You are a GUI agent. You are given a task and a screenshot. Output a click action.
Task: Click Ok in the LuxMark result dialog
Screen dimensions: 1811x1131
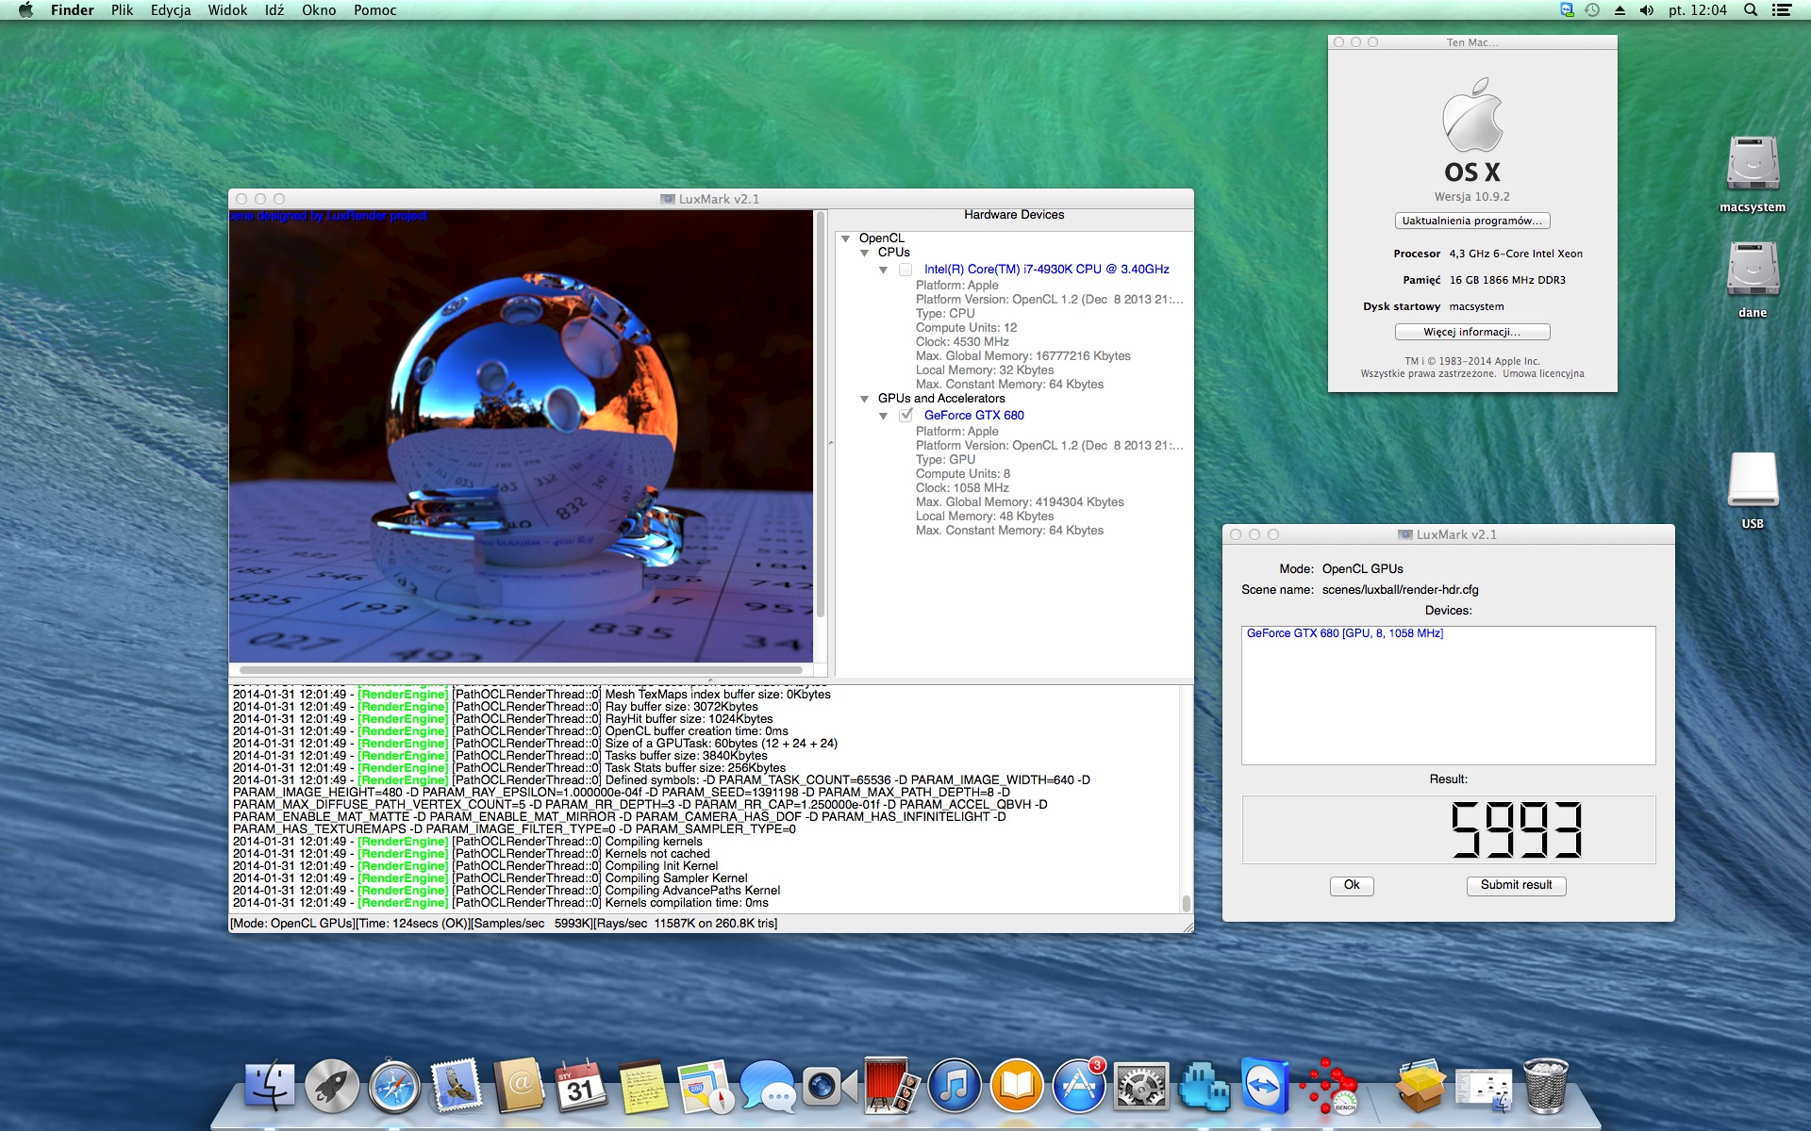pyautogui.click(x=1352, y=885)
